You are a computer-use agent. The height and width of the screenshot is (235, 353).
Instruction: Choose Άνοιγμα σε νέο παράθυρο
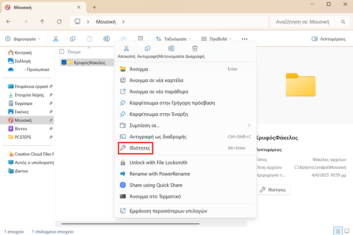click(x=186, y=92)
